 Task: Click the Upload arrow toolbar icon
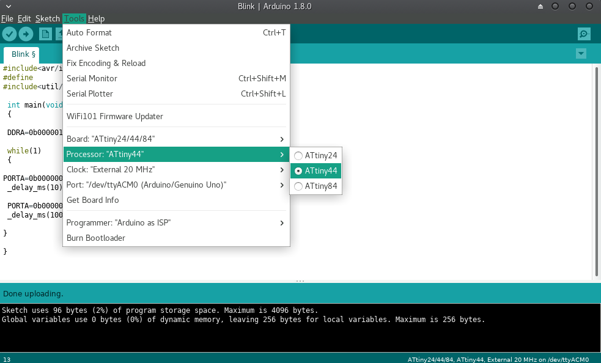(26, 34)
